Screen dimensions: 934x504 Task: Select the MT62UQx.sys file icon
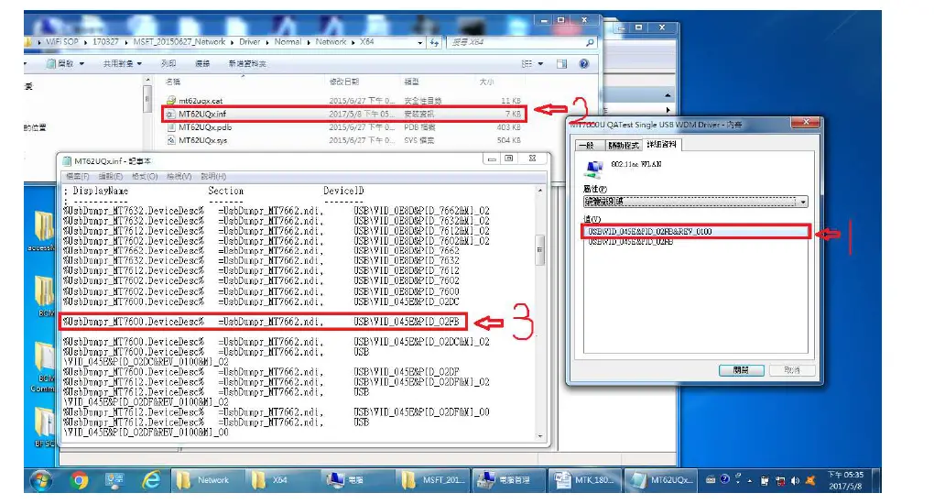[171, 140]
